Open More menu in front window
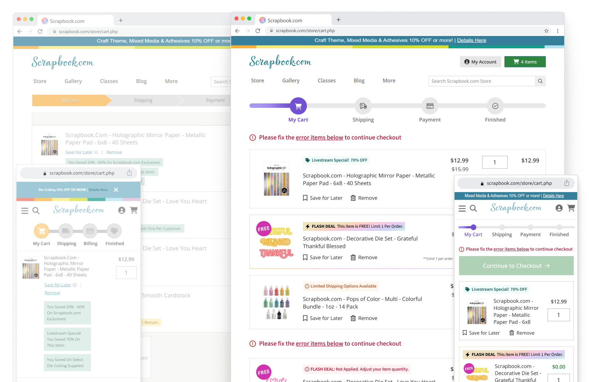Viewport: 589px width, 382px height. 389,81
